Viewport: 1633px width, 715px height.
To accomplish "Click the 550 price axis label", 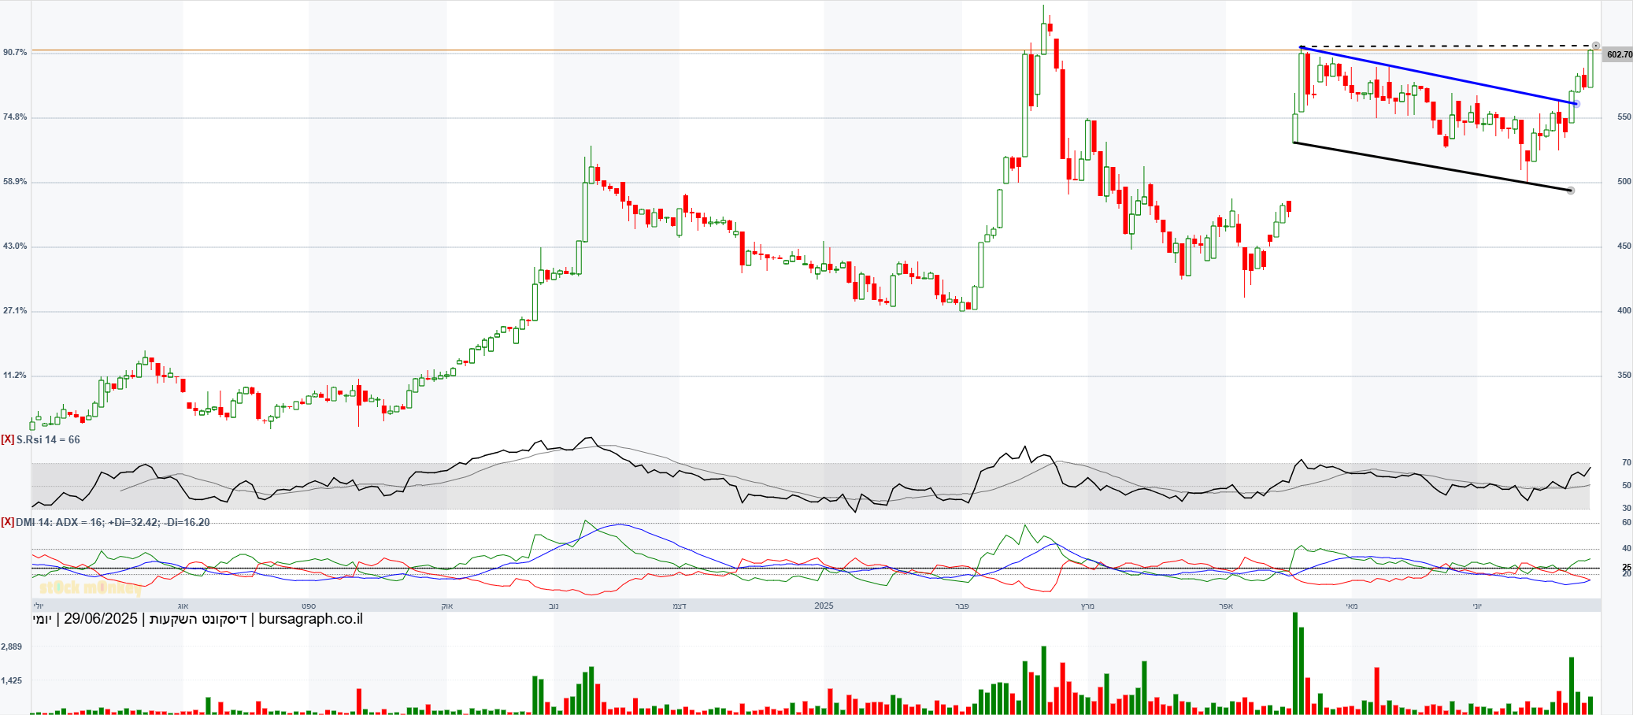I will click(x=1624, y=117).
